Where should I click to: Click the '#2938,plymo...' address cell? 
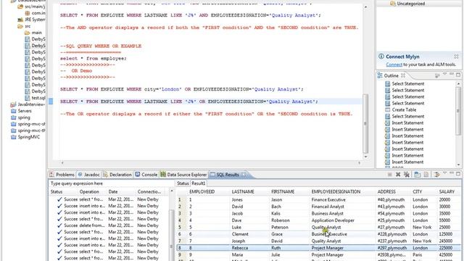click(x=391, y=254)
